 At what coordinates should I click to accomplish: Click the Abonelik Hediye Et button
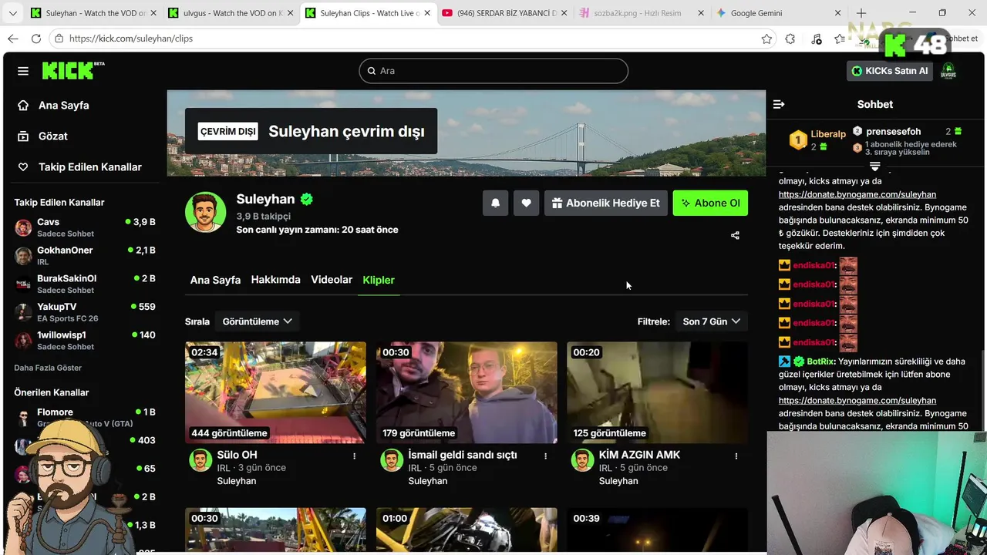tap(606, 203)
